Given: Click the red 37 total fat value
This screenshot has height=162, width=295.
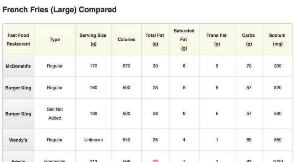Looking at the screenshot, I should [155, 161].
